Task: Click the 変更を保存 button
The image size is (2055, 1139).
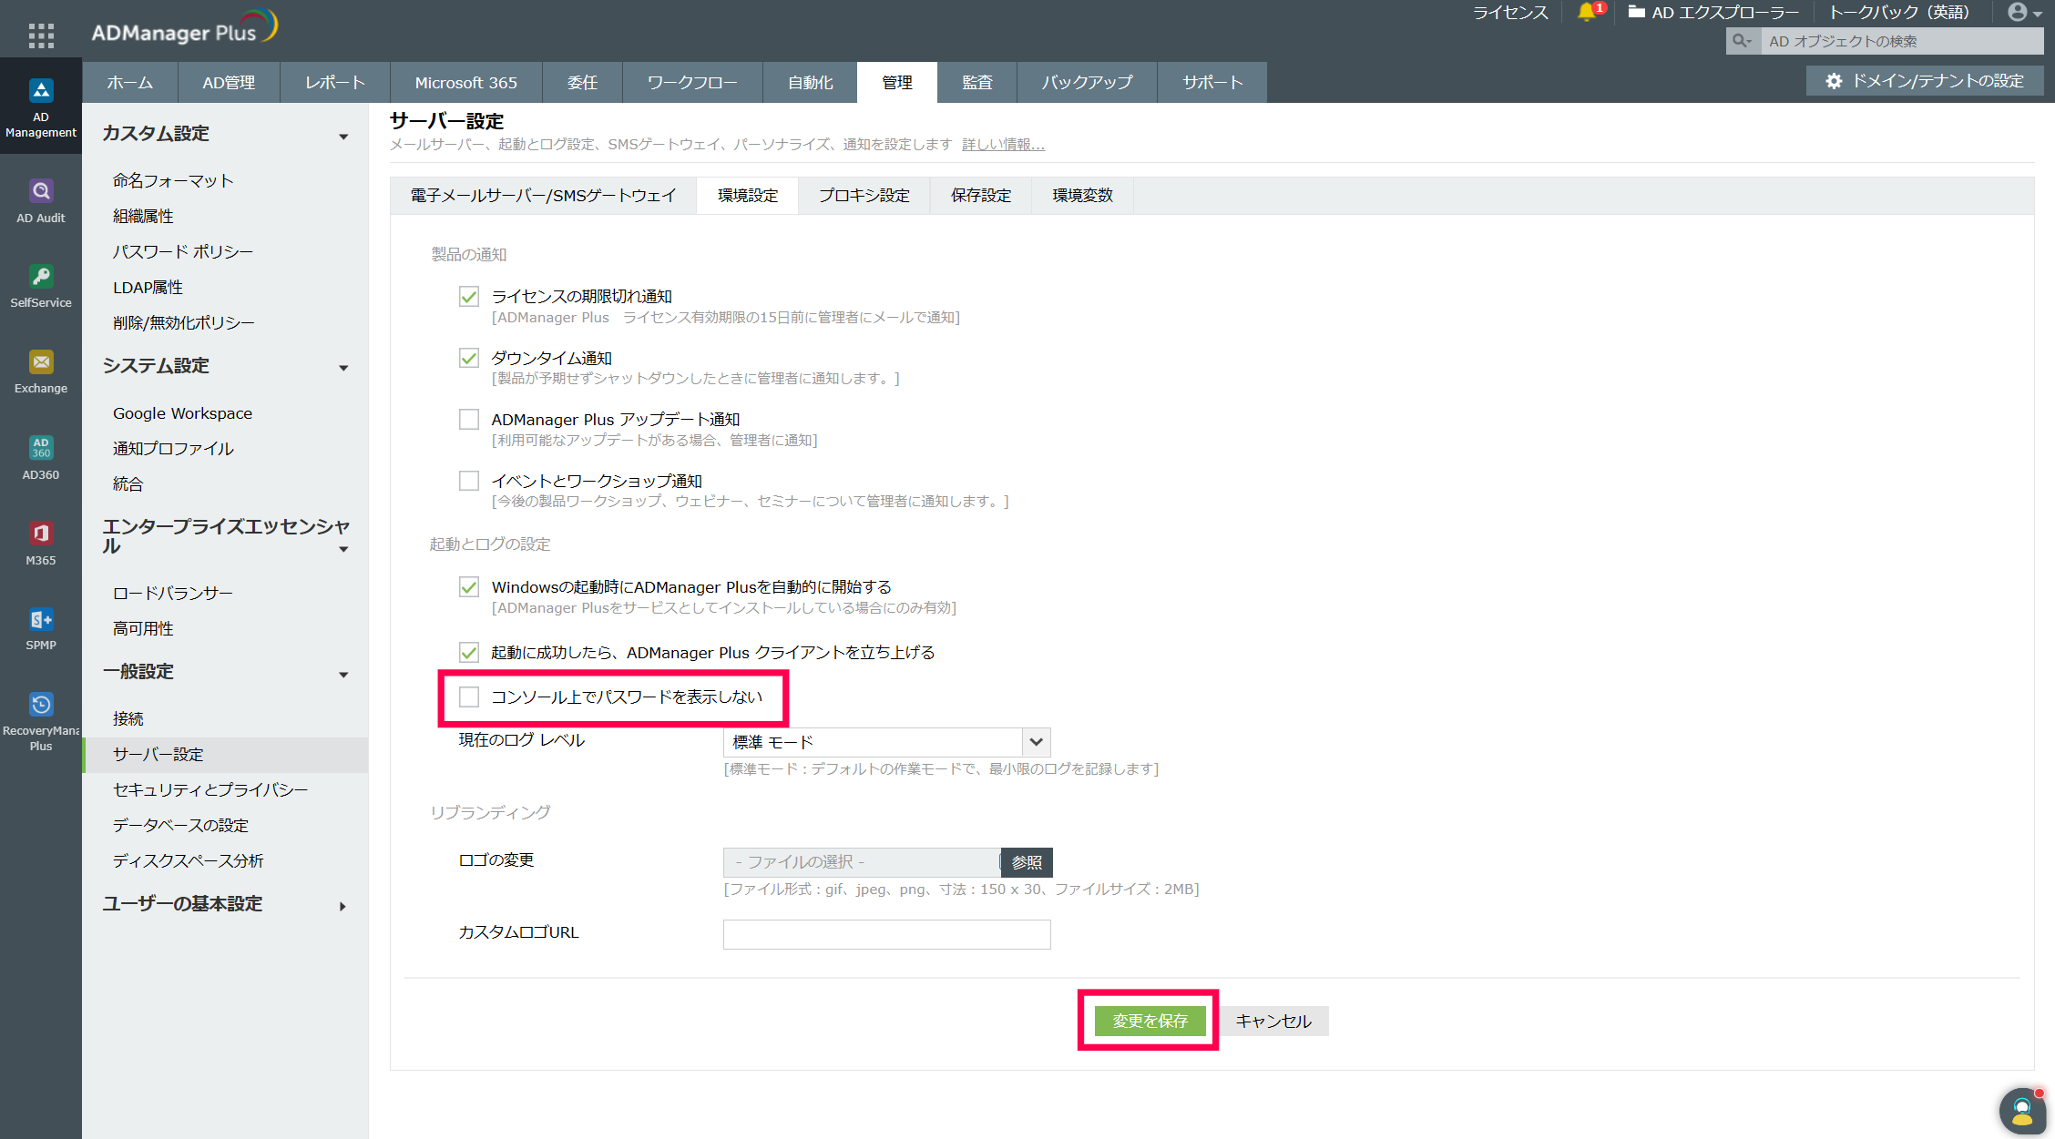Action: click(x=1150, y=1021)
